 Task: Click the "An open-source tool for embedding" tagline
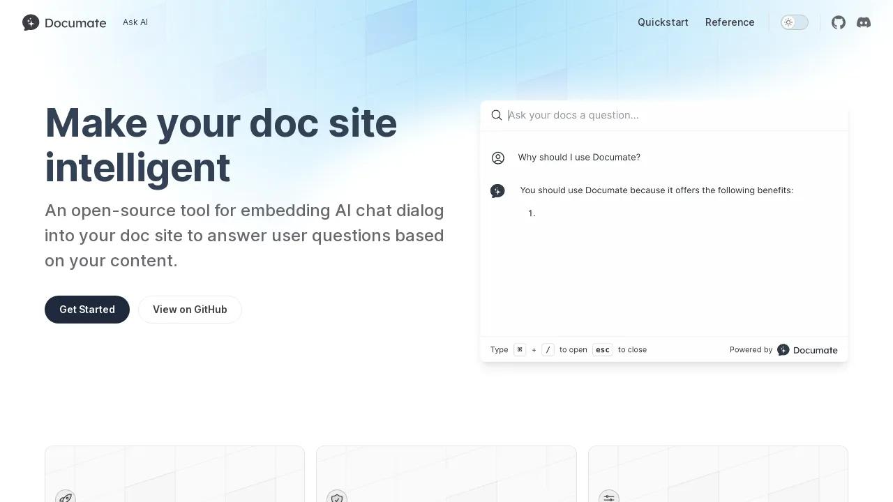click(x=244, y=236)
